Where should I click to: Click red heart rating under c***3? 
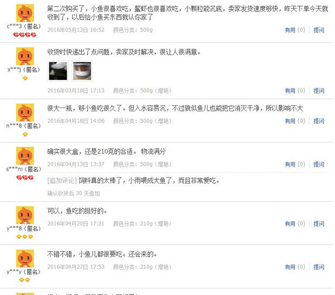coord(25,35)
